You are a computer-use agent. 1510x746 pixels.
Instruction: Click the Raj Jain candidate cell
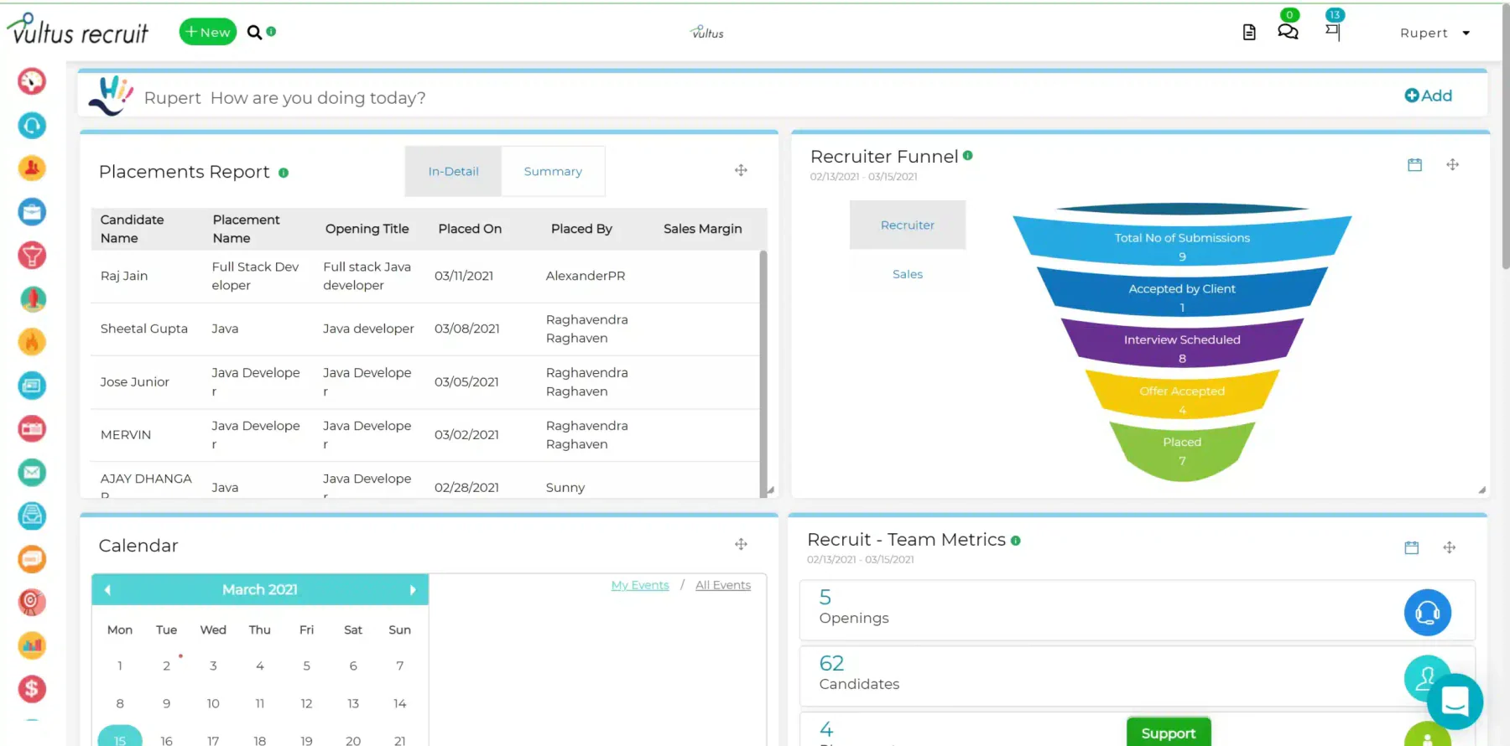pyautogui.click(x=124, y=276)
